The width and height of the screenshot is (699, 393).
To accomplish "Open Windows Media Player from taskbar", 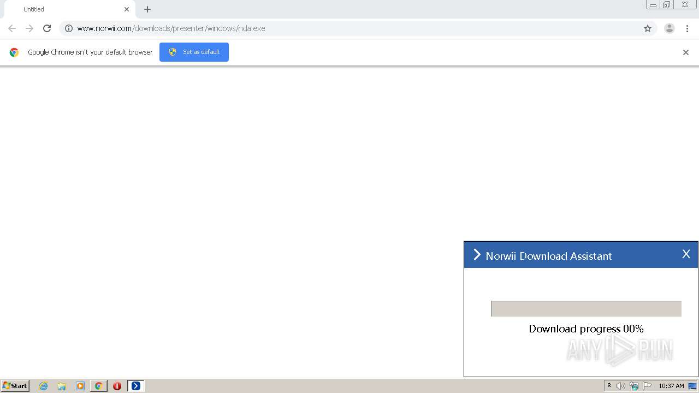I will pyautogui.click(x=80, y=386).
